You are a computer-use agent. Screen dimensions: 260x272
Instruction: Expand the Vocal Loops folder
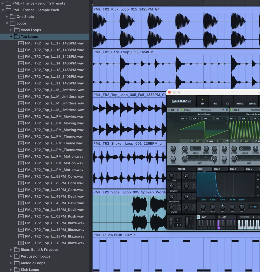11,30
